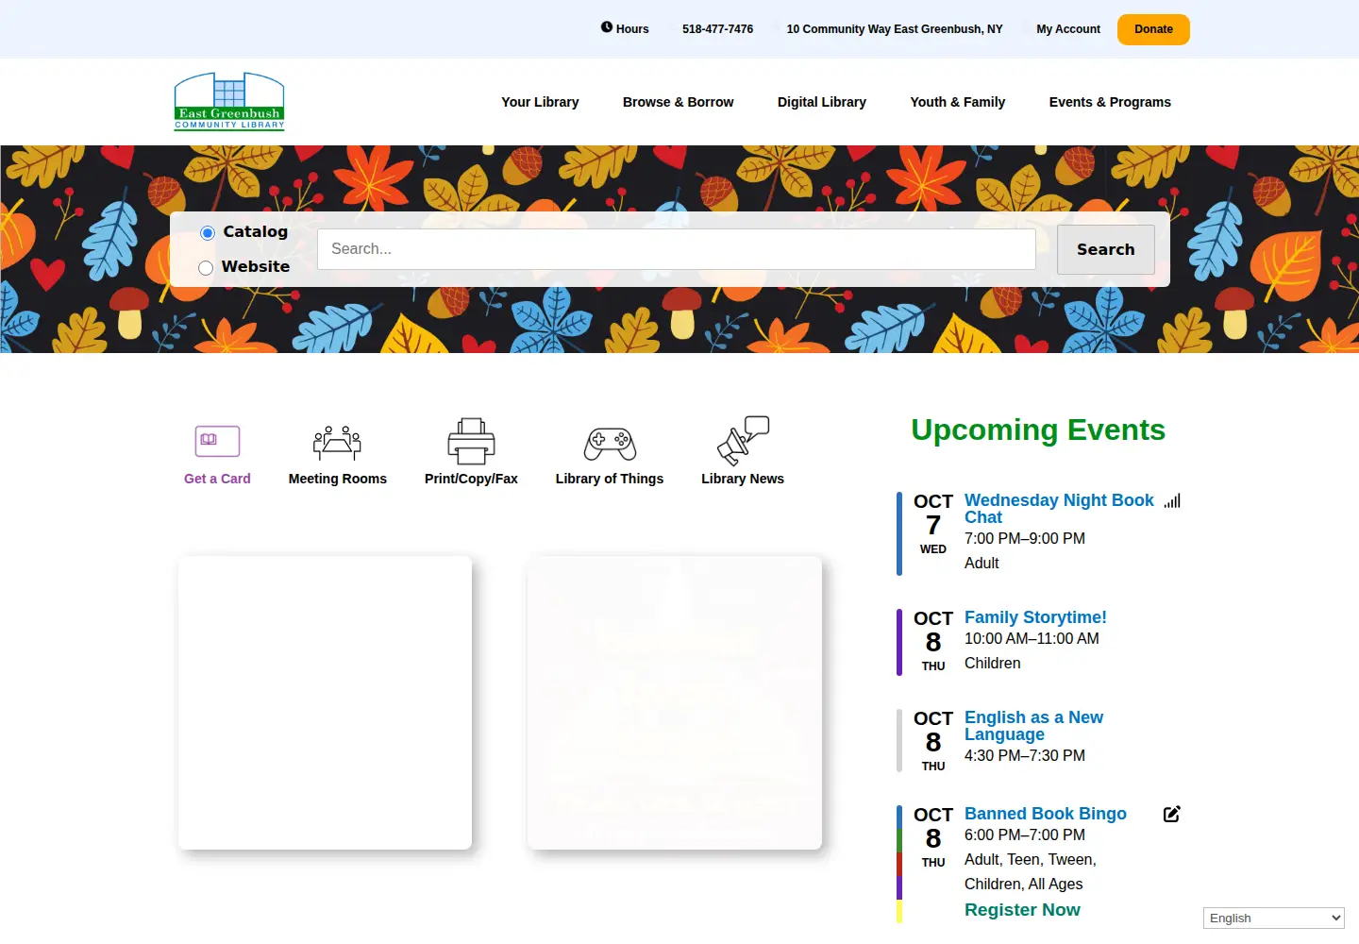
Task: Open the My Account link
Action: [1068, 29]
